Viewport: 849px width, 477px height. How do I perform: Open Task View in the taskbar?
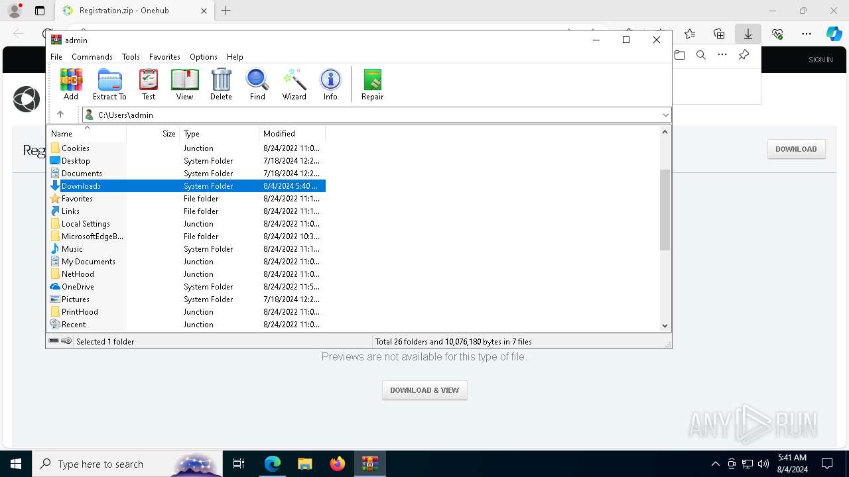[x=239, y=464]
